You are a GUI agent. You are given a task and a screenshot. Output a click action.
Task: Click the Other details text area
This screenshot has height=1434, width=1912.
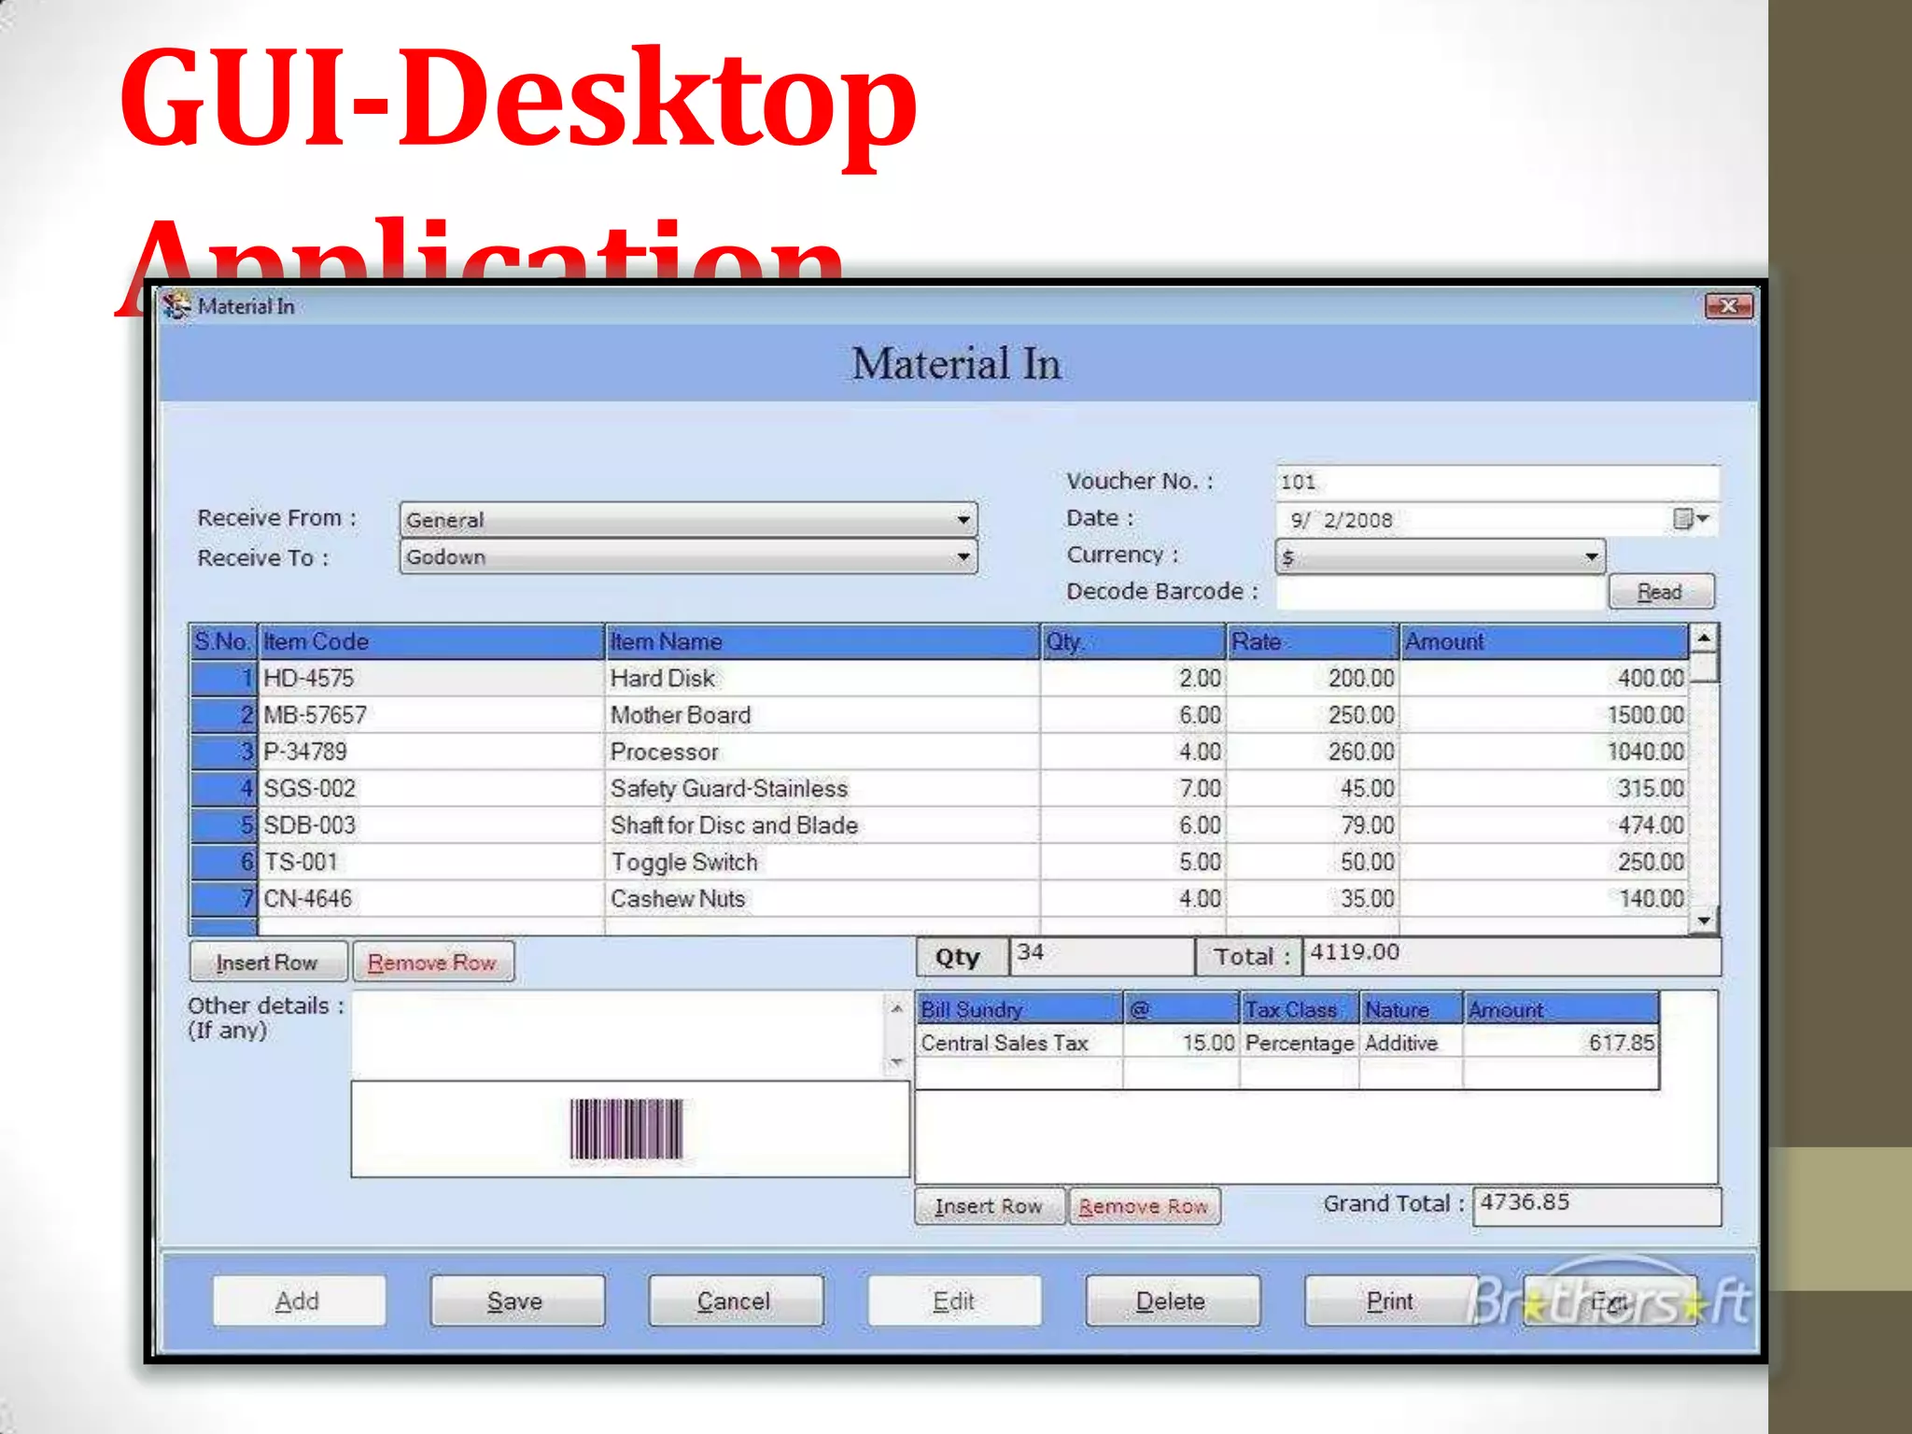(x=617, y=1034)
